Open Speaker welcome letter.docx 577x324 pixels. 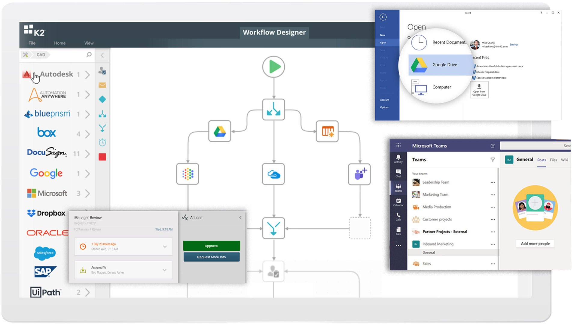489,78
